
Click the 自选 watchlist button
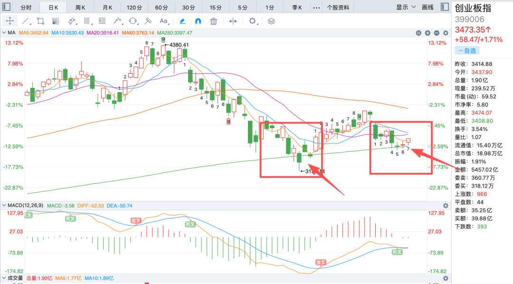(467, 51)
